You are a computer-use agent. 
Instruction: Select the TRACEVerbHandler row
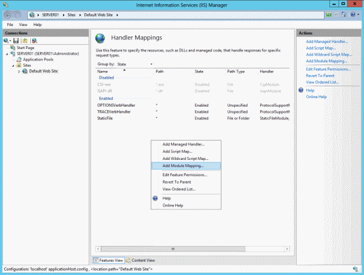tap(193, 112)
